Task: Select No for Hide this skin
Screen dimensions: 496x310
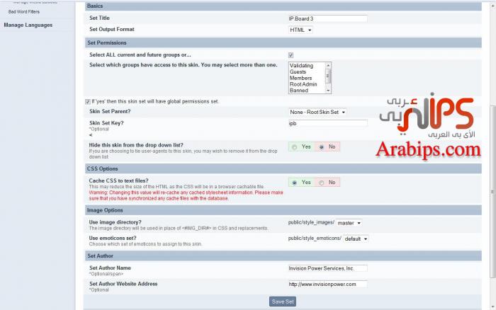Action: 322,147
